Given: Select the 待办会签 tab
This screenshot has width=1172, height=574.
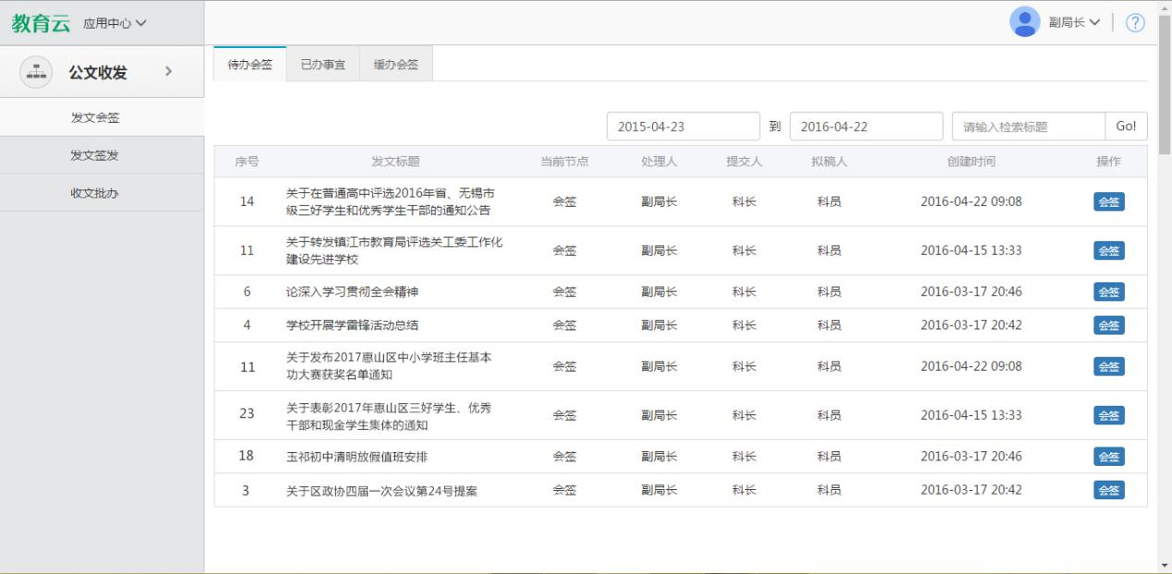Looking at the screenshot, I should coord(250,65).
